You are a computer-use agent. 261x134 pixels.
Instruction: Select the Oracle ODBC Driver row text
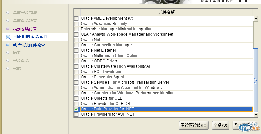coord(99,61)
